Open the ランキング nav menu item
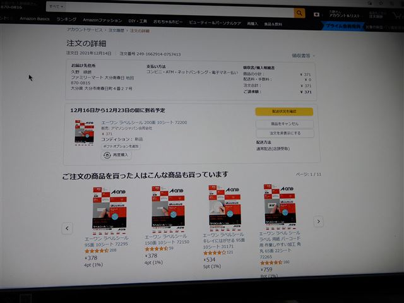Image resolution: width=404 pixels, height=303 pixels. tap(66, 21)
